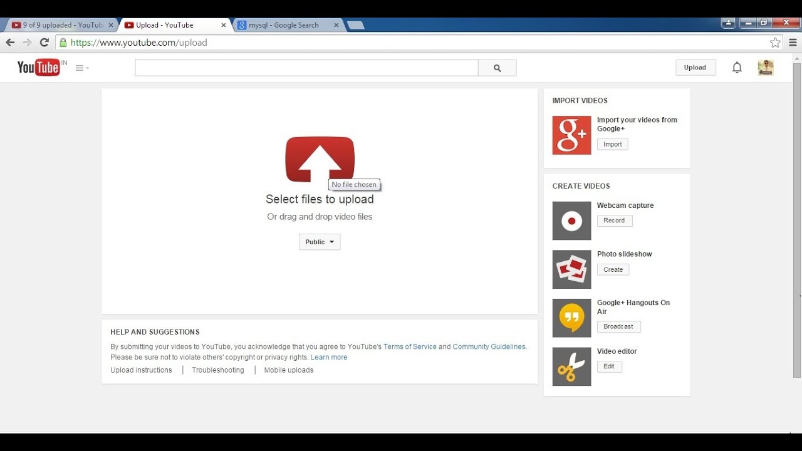Screen dimensions: 802x451
Task: Close the mysql - Google Search tab
Action: point(336,25)
